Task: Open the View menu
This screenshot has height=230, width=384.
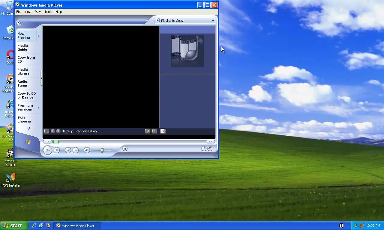Action: [28, 12]
